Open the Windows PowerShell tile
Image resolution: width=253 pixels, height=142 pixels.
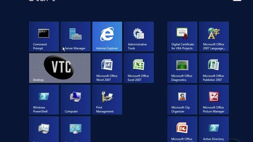click(44, 99)
